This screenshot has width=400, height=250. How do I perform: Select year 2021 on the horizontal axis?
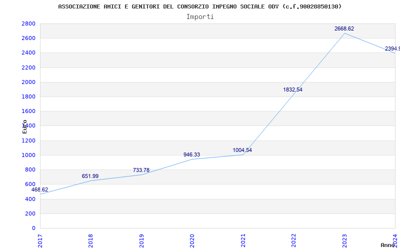point(243,240)
